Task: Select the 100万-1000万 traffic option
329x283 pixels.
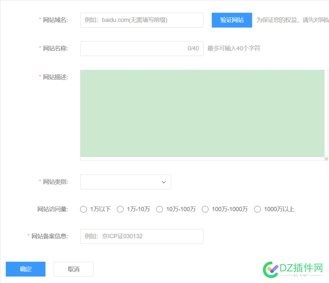Action: tap(205, 209)
